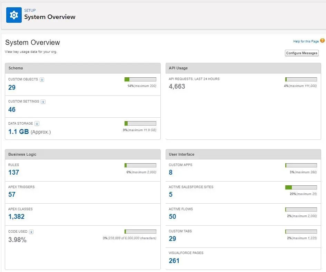Open the Data Storage 1.1 GB link
The height and width of the screenshot is (272, 326).
pyautogui.click(x=19, y=132)
